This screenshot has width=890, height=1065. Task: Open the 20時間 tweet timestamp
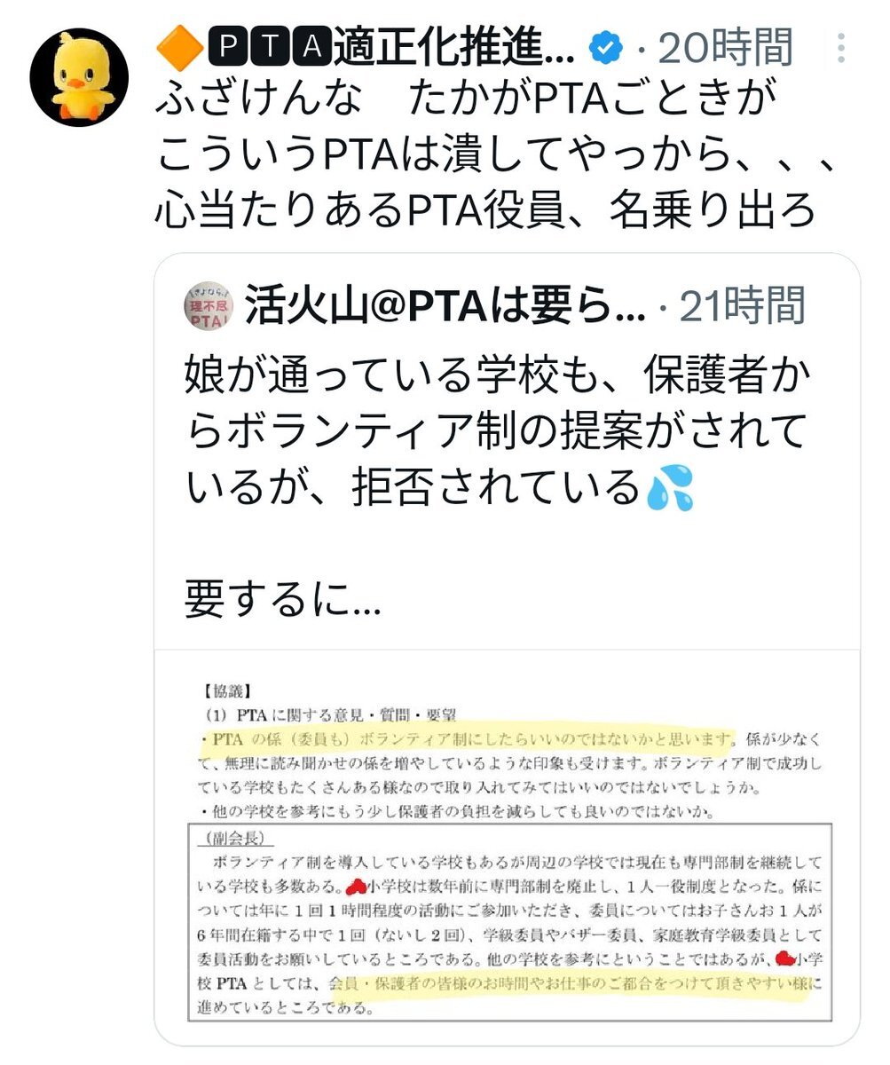click(725, 49)
